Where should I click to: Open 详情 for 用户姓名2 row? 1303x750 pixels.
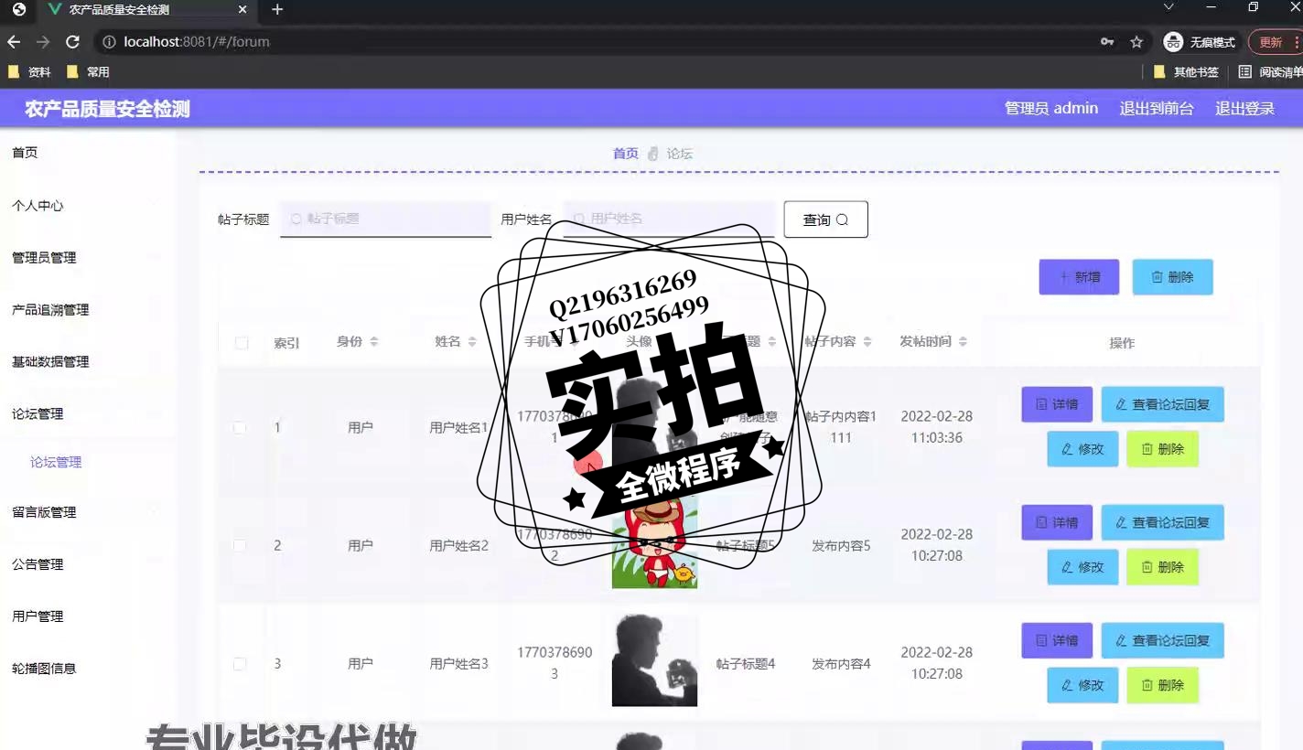coord(1057,522)
